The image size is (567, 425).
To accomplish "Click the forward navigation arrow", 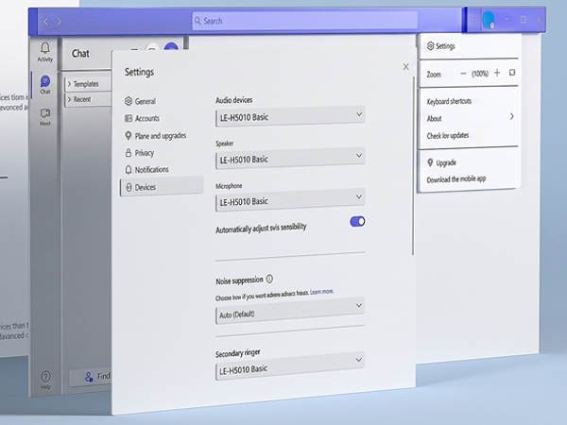I will tap(59, 22).
